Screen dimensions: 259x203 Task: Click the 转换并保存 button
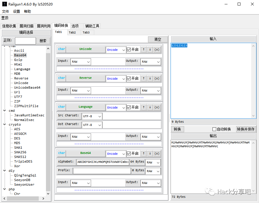tap(246, 129)
